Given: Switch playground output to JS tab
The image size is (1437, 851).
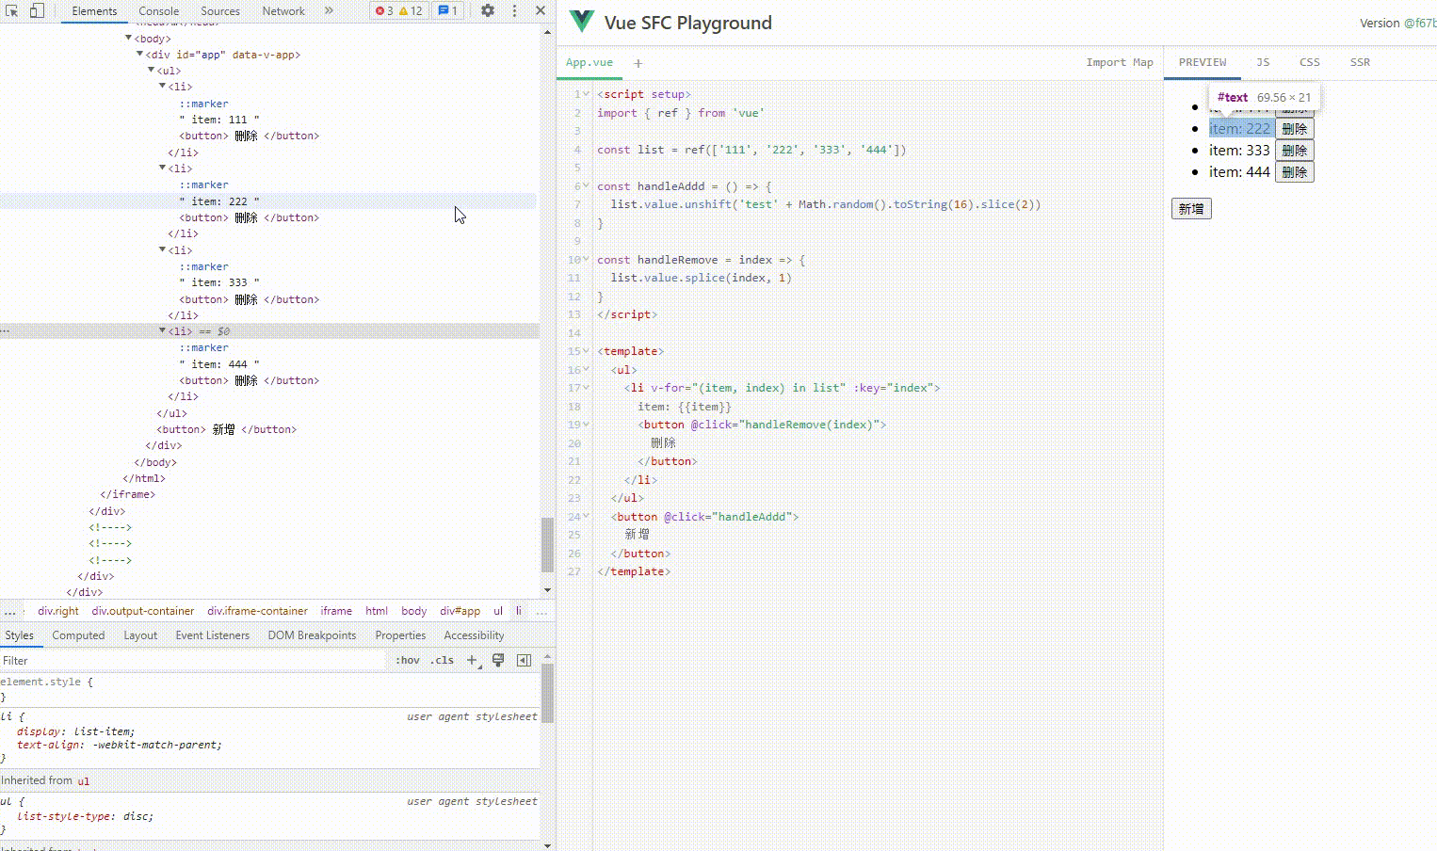Looking at the screenshot, I should point(1263,62).
